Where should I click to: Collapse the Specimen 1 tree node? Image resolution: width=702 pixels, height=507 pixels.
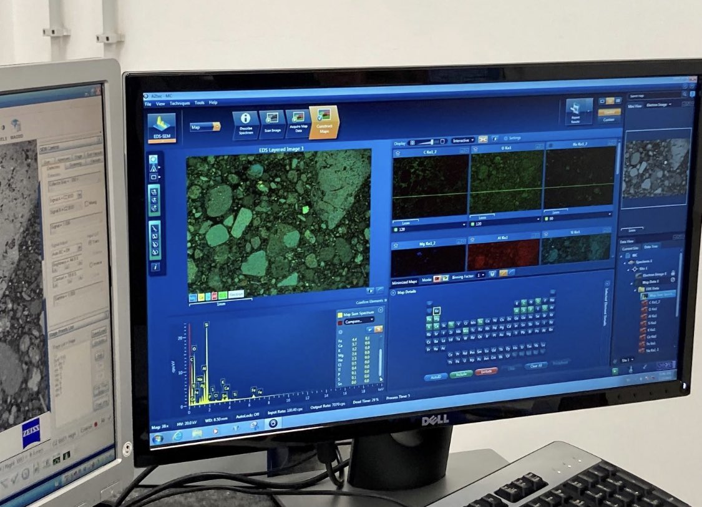(625, 262)
